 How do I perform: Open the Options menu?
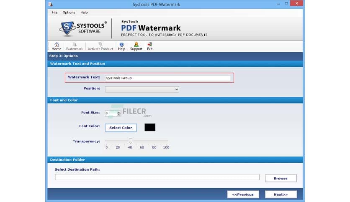tap(69, 13)
